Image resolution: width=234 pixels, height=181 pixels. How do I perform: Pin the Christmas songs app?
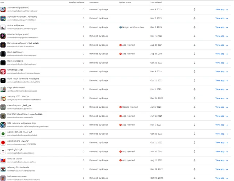click(x=194, y=72)
